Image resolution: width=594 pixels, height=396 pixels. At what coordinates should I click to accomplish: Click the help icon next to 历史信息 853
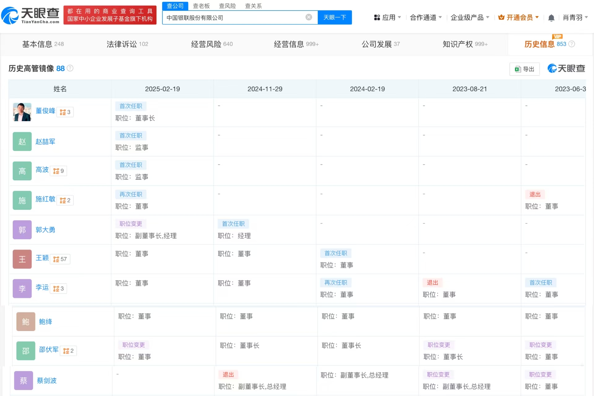pyautogui.click(x=572, y=44)
